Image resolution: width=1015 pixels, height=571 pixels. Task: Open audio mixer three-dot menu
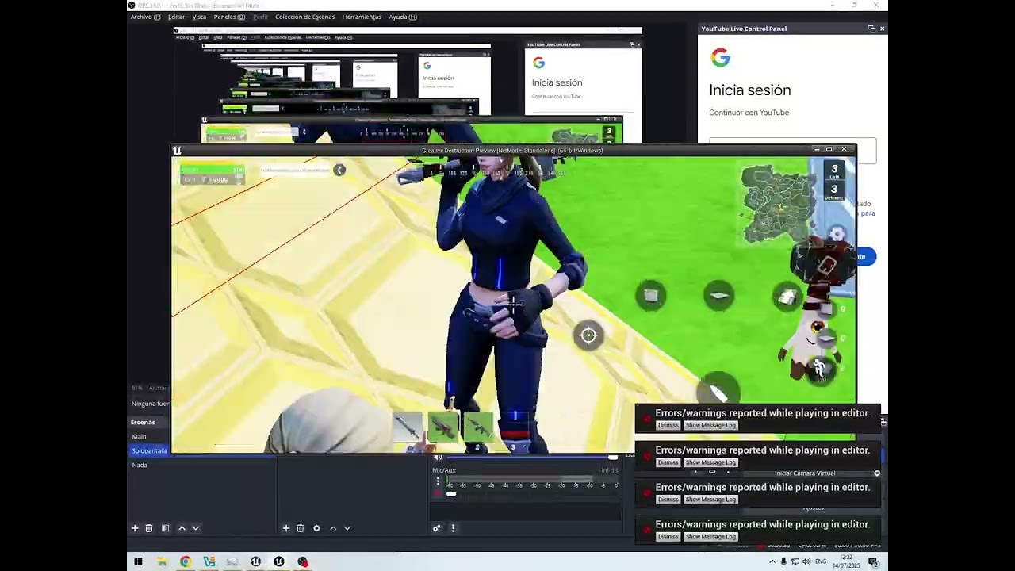click(453, 528)
